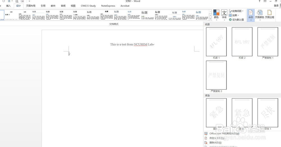This screenshot has width=281, height=147.
Task: Open the CNKI E-Study tab
Action: 88,6
